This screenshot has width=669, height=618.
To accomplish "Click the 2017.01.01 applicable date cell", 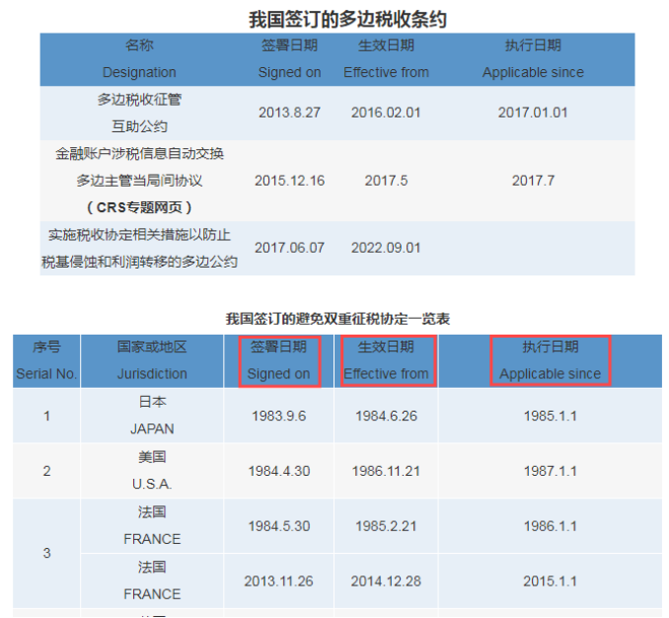I will (x=533, y=113).
